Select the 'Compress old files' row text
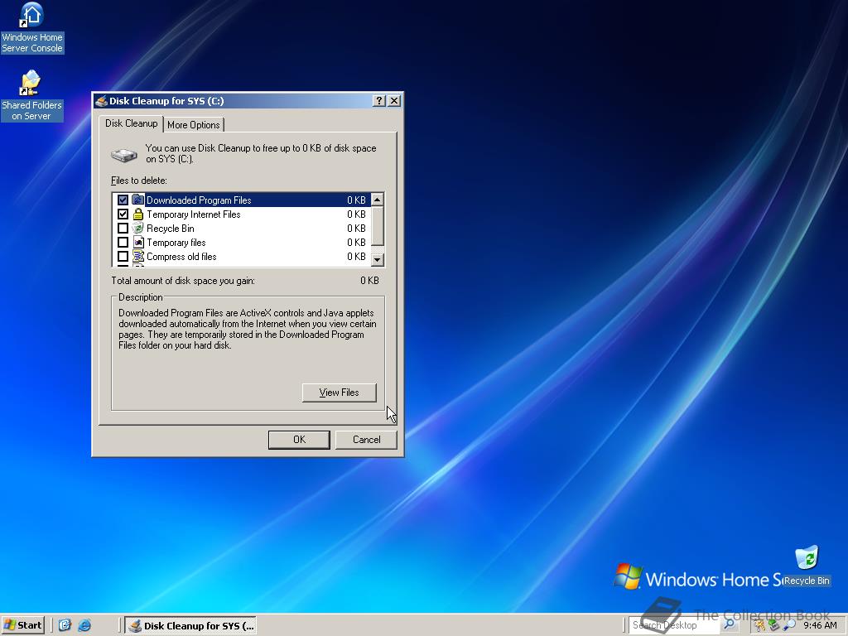 [181, 257]
